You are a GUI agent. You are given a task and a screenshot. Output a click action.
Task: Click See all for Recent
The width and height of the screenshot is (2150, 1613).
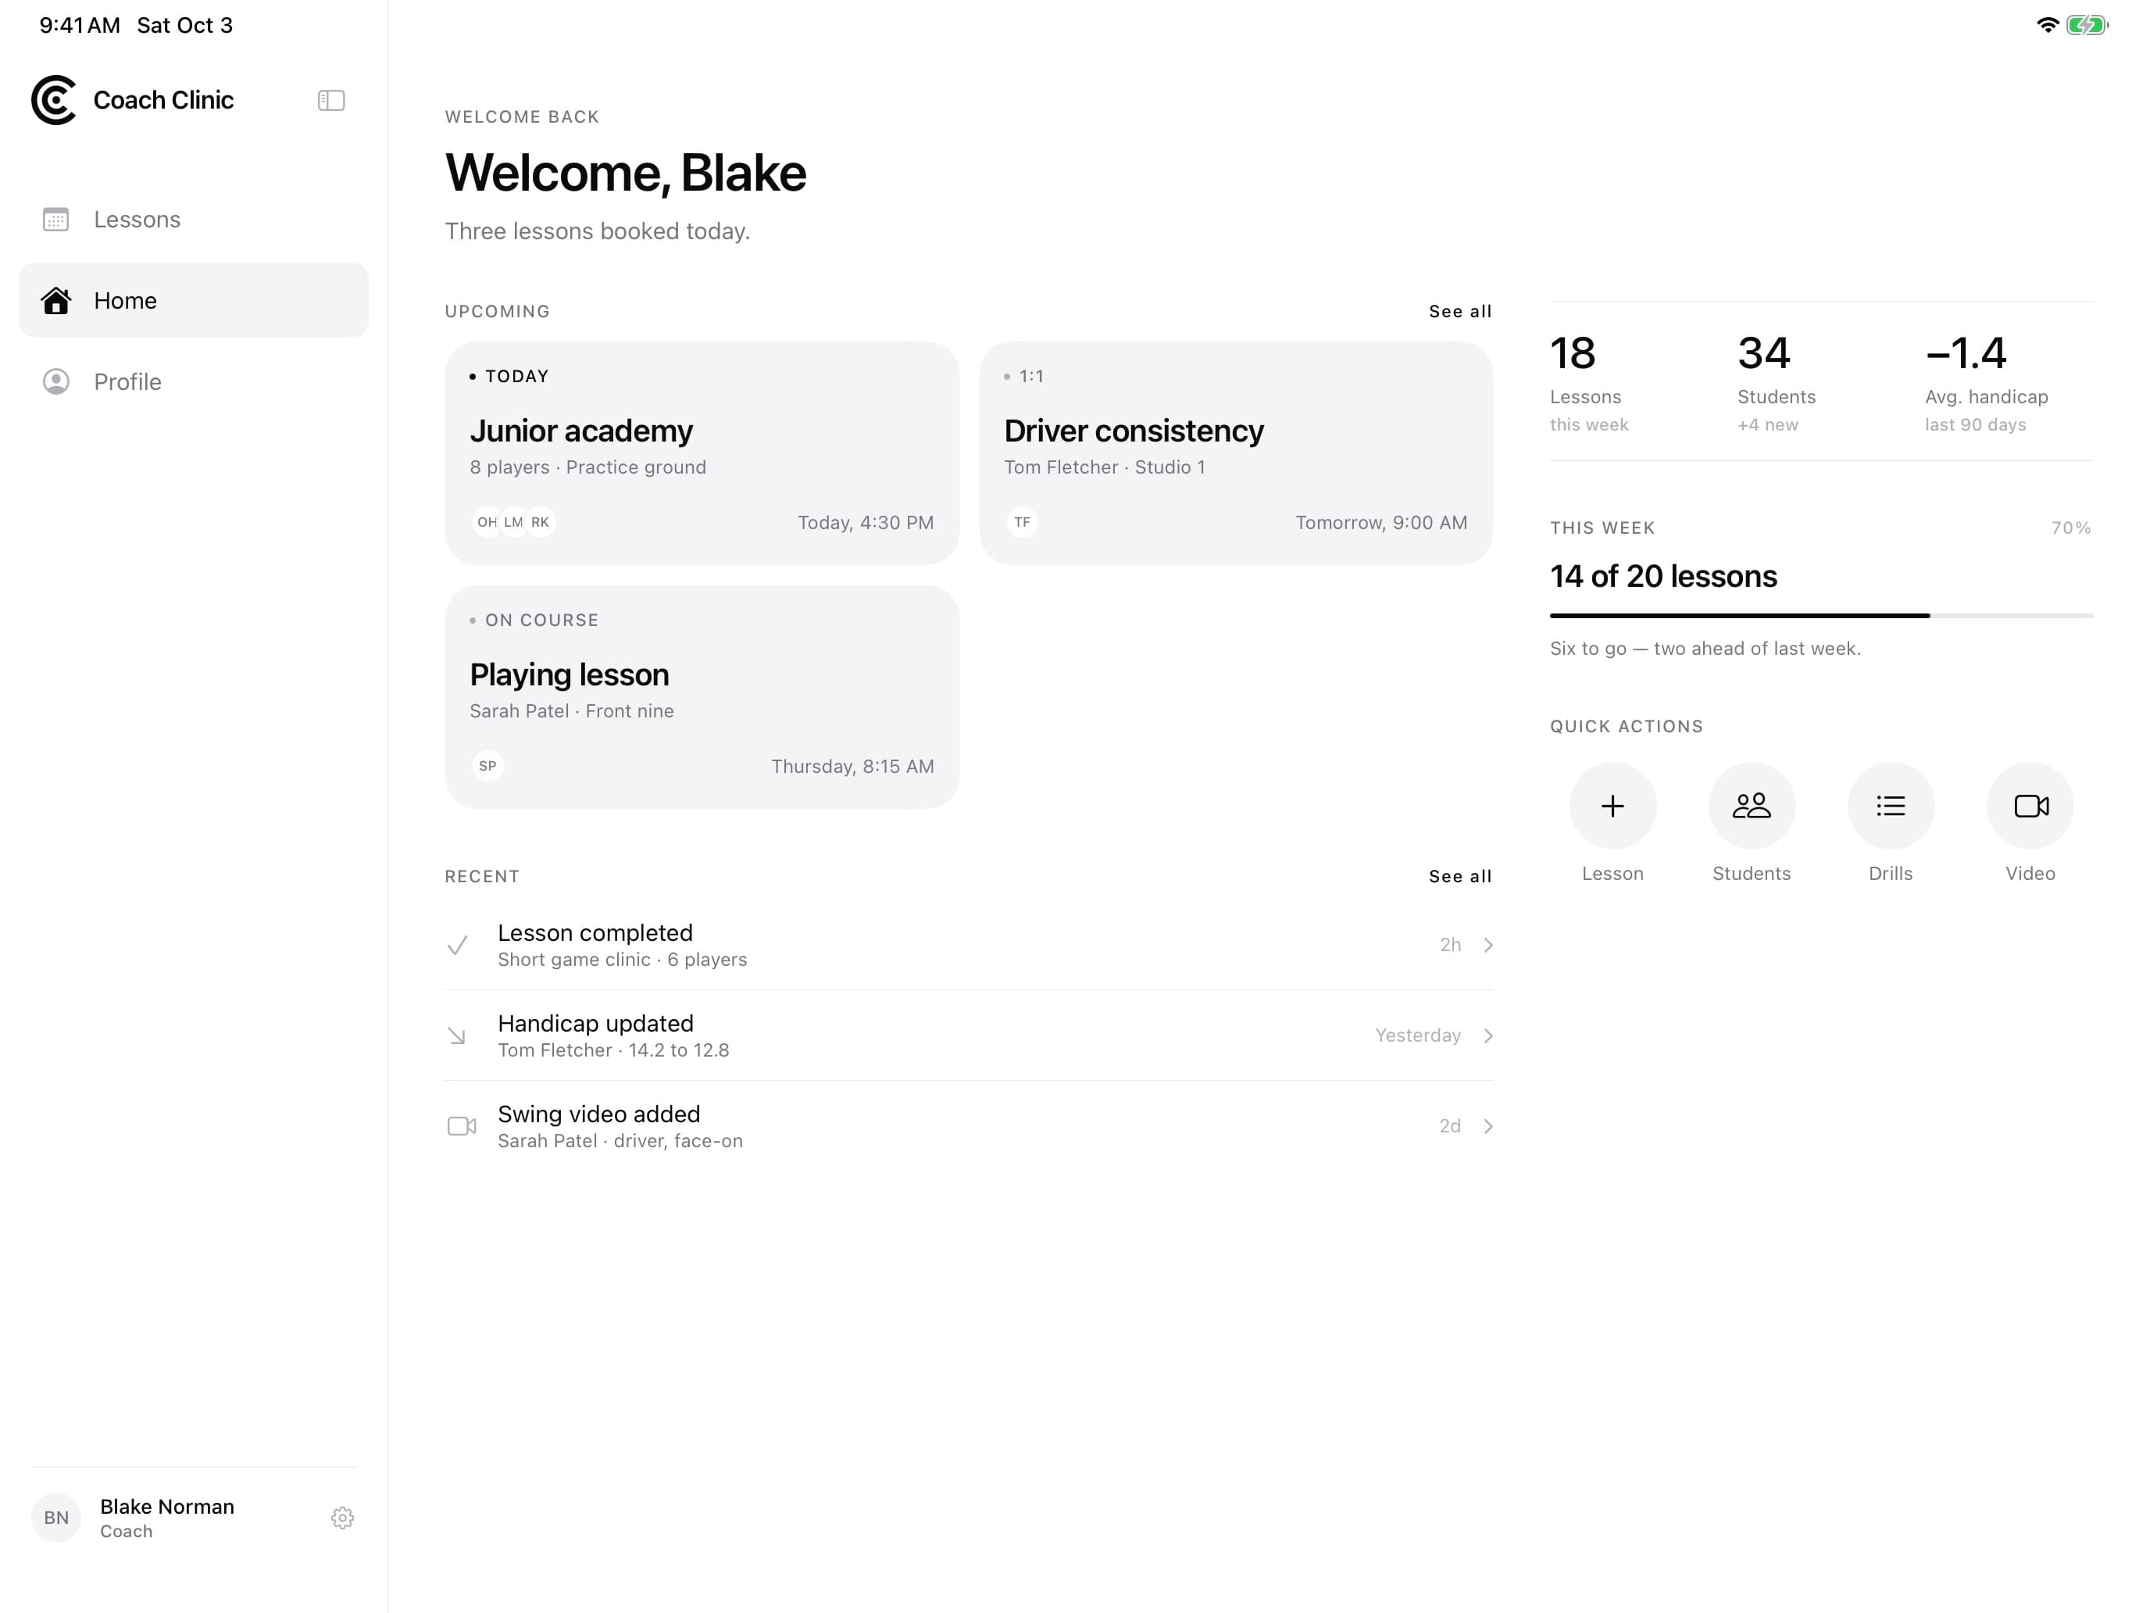[x=1460, y=876]
